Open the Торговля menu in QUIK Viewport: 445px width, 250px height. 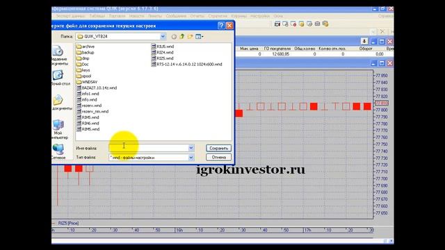(x=117, y=16)
